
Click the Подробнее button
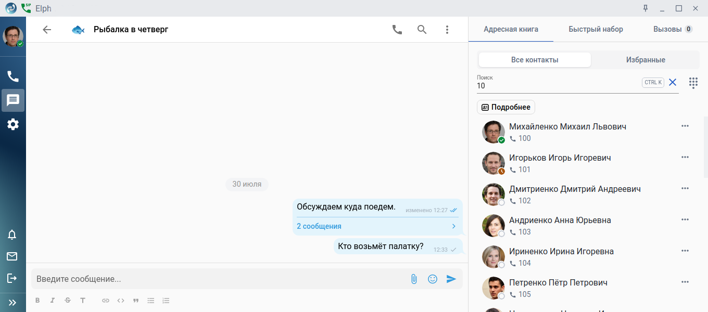pyautogui.click(x=505, y=107)
